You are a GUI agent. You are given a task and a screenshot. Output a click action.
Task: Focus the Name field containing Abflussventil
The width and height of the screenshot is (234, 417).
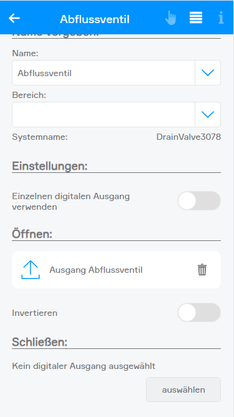coord(104,73)
